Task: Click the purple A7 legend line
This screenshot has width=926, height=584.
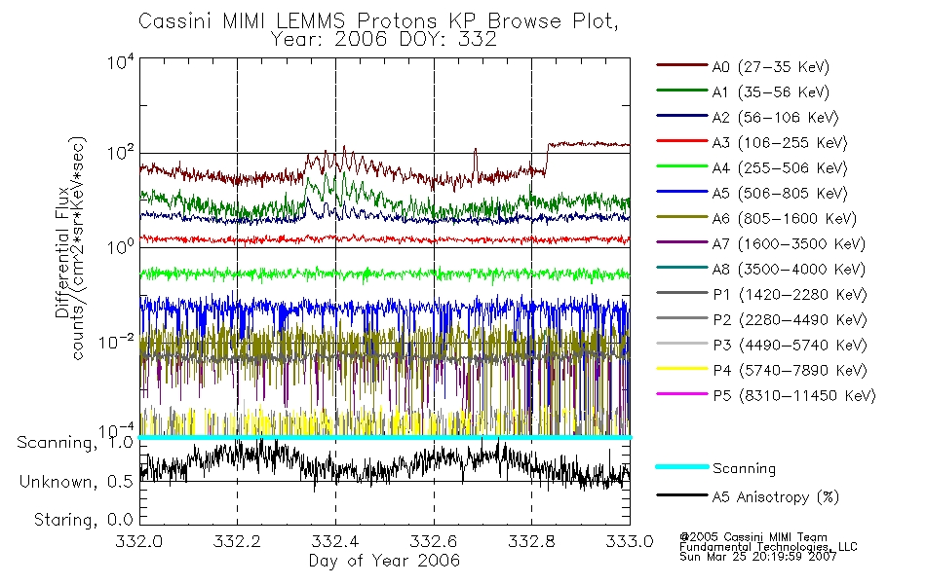Action: pyautogui.click(x=682, y=241)
